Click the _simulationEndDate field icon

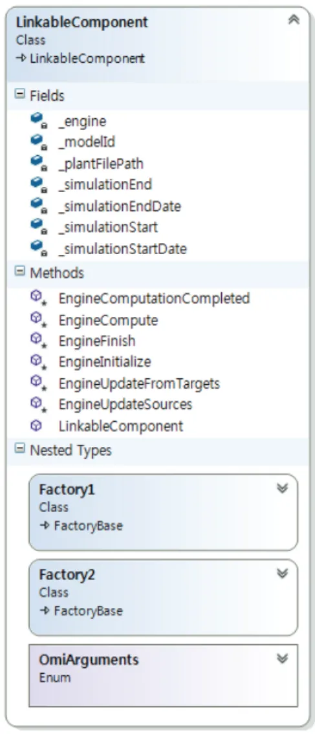[38, 206]
